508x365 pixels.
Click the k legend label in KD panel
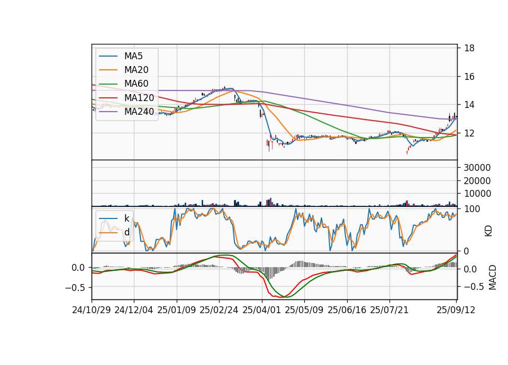(x=126, y=218)
